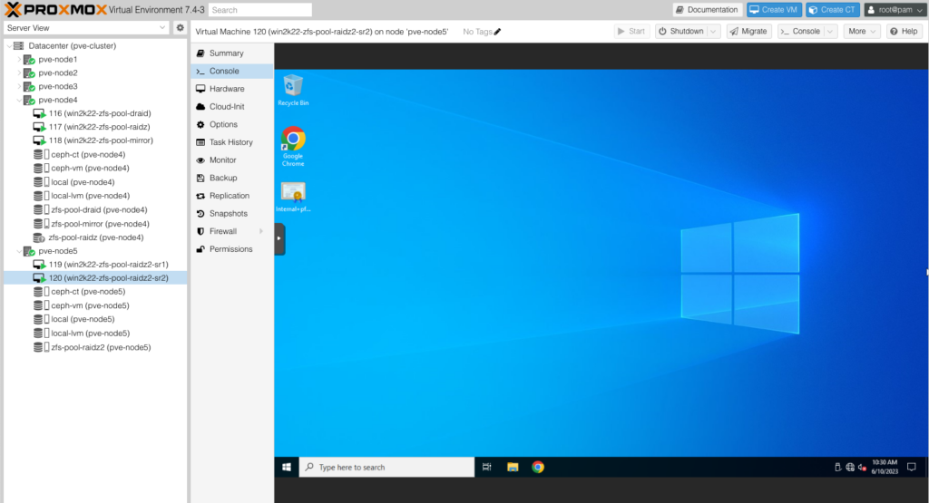Click the zfs-pool-raidz (pve-node4) storage icon
Viewport: 929px width, 503px height.
click(38, 237)
